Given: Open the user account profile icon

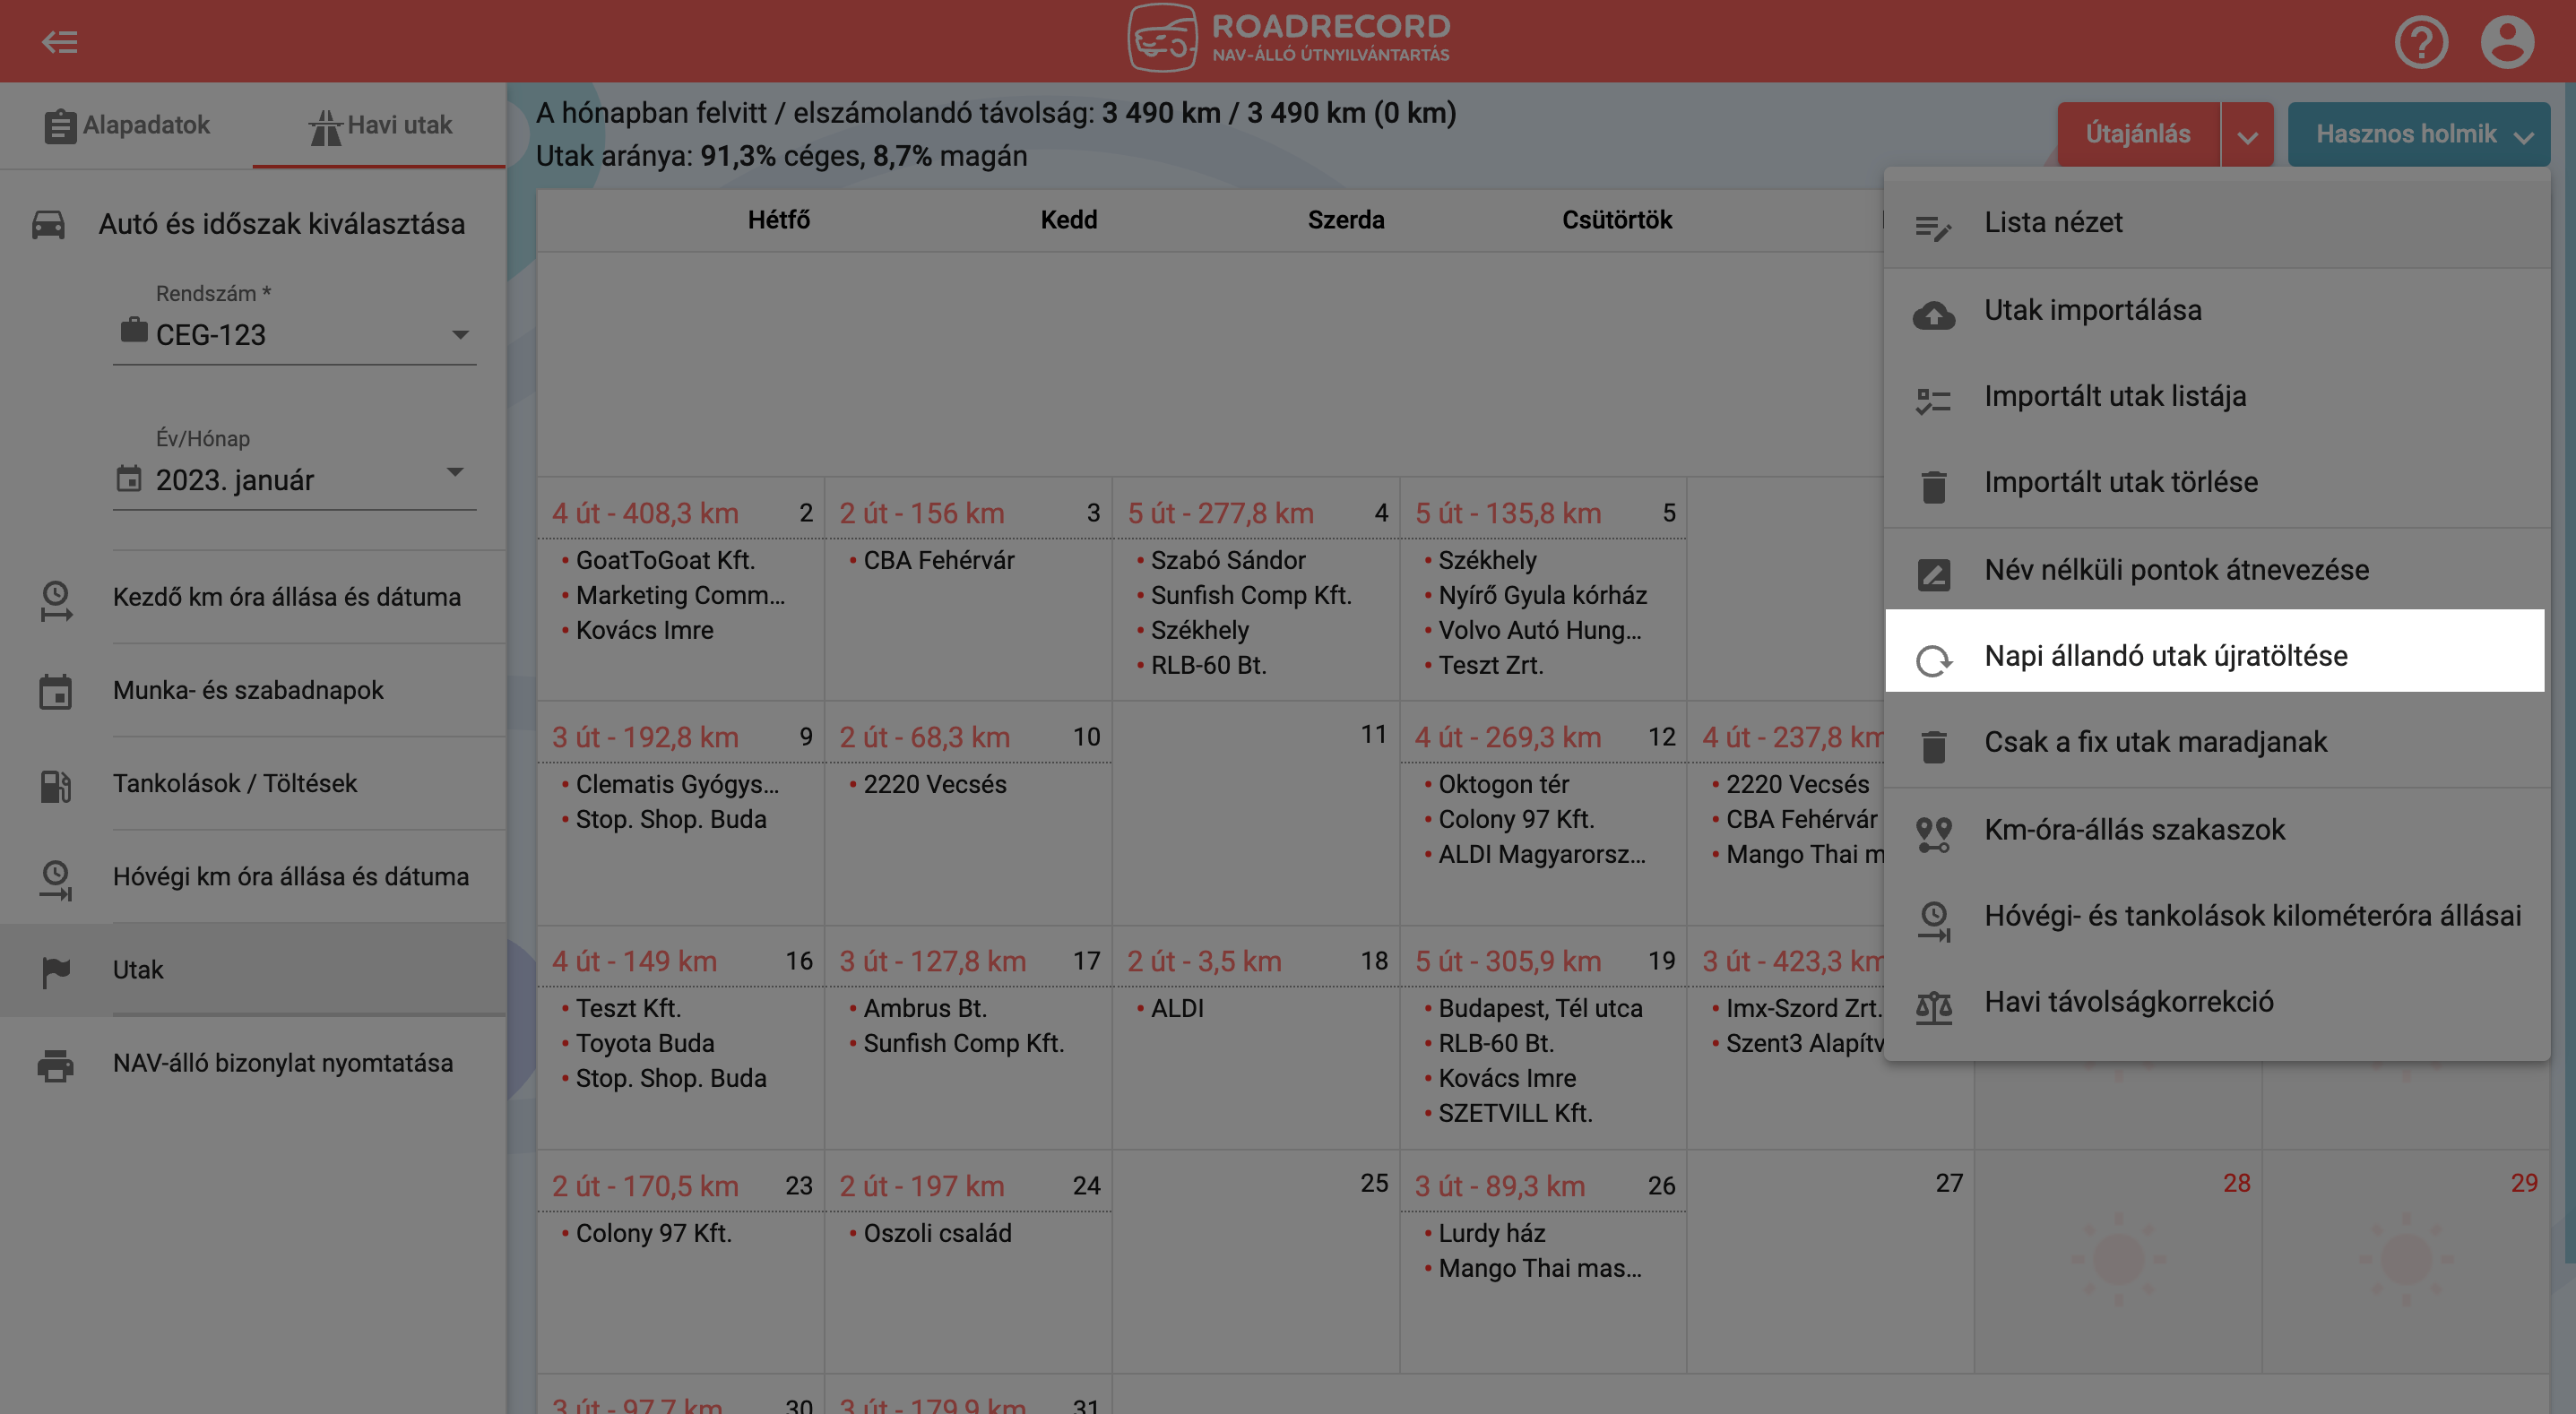Looking at the screenshot, I should (x=2507, y=42).
